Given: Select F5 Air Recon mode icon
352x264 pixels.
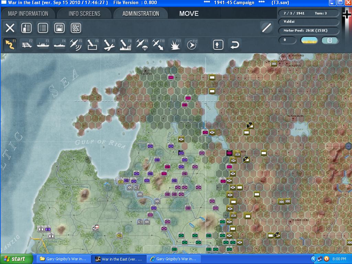Looking at the screenshot, I should (76, 44).
